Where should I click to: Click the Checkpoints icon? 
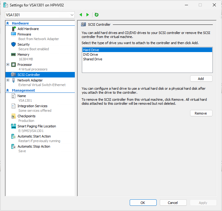pyautogui.click(x=13, y=116)
